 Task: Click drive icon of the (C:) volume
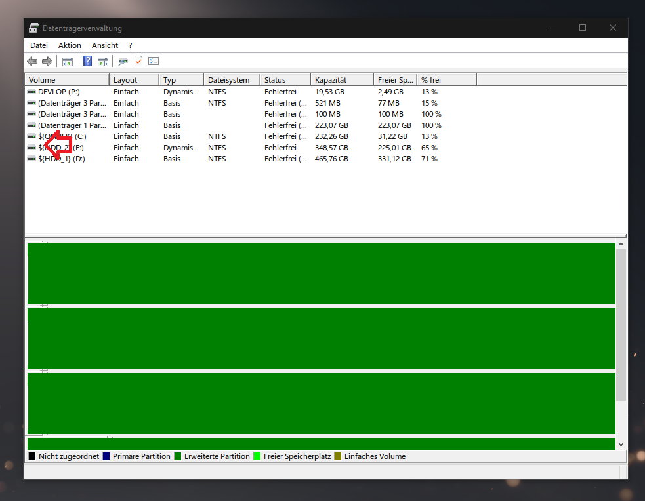click(31, 136)
